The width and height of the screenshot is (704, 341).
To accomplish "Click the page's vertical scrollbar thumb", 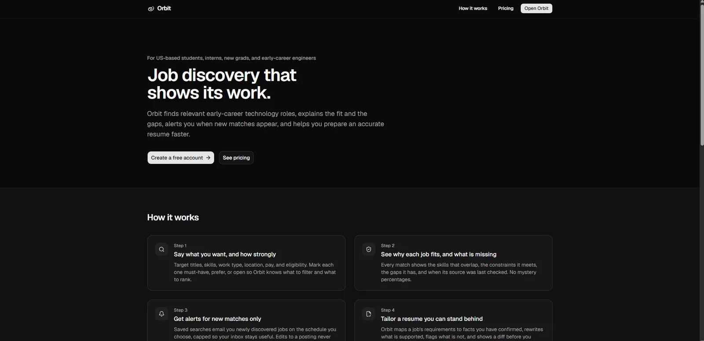I will (x=702, y=75).
